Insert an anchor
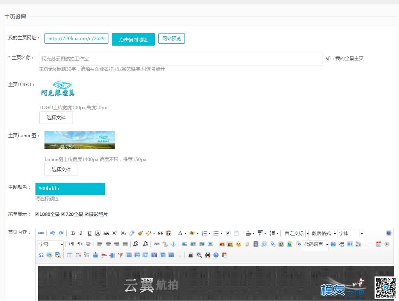This screenshot has width=399, height=301. (x=173, y=244)
